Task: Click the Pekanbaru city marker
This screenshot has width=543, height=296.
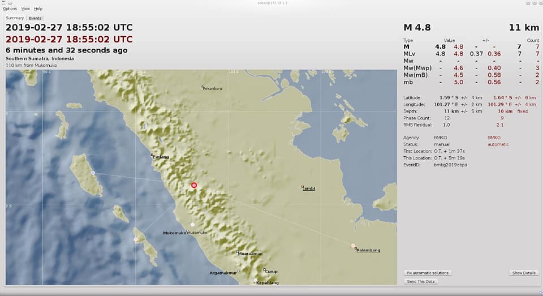Action: [x=202, y=87]
